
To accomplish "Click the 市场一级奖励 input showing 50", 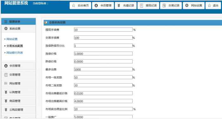I will click(103, 77).
